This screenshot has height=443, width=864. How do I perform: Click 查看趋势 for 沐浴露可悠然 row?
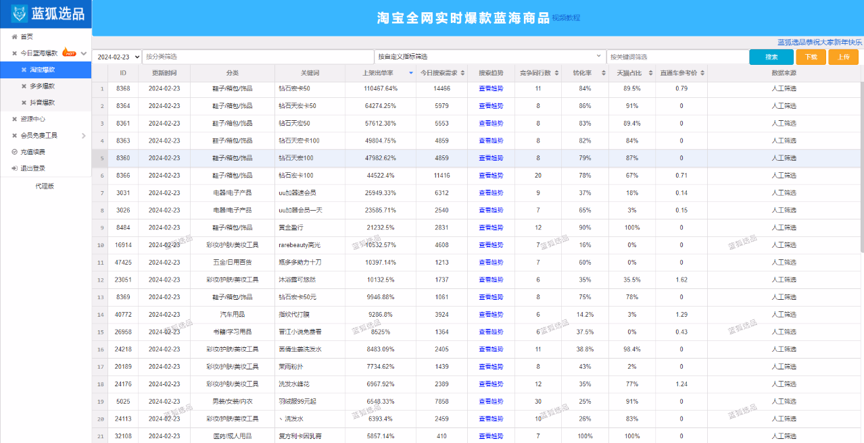[x=491, y=280]
